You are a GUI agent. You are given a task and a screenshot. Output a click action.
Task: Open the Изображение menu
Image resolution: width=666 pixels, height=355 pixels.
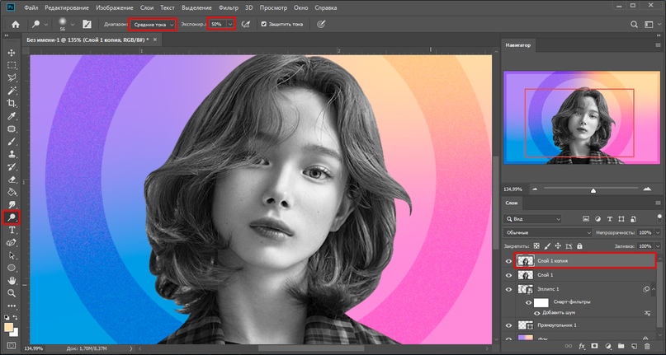(x=114, y=7)
